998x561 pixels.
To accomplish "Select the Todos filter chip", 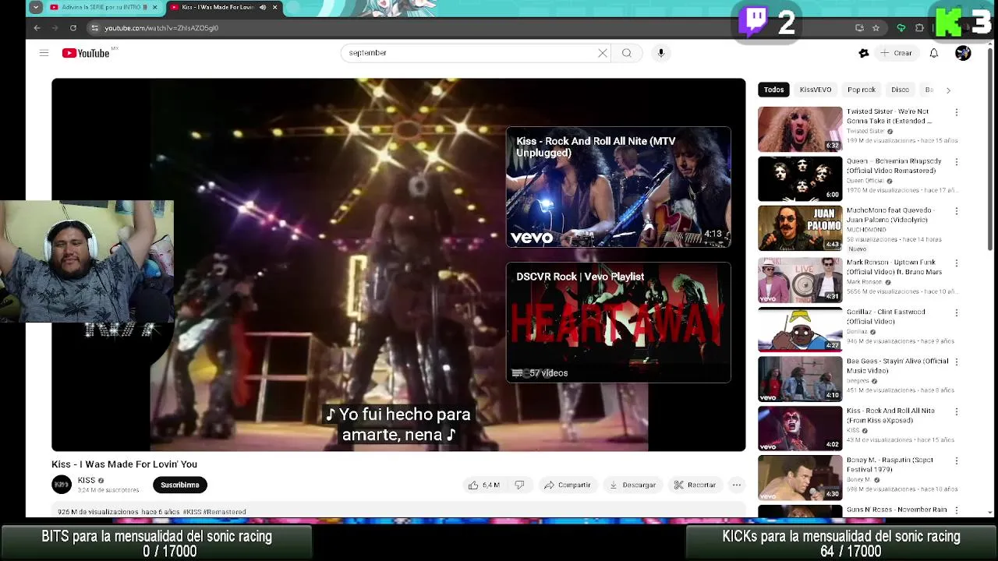I will tap(773, 90).
